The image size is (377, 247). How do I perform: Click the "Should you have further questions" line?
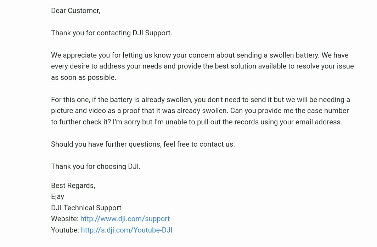coord(143,144)
